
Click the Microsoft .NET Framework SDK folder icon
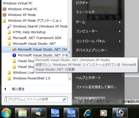(x=9, y=38)
